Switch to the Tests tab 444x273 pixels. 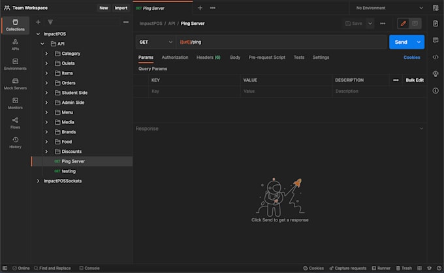pyautogui.click(x=299, y=57)
